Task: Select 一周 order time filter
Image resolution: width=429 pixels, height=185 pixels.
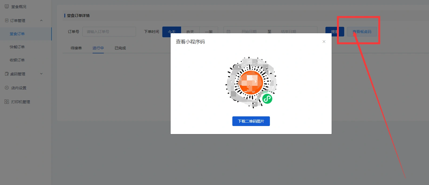Action: [209, 32]
